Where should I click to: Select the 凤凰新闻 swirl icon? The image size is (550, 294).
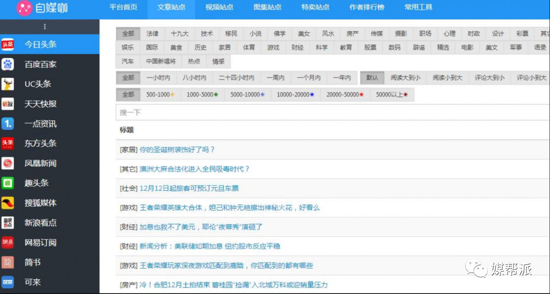pos(8,163)
